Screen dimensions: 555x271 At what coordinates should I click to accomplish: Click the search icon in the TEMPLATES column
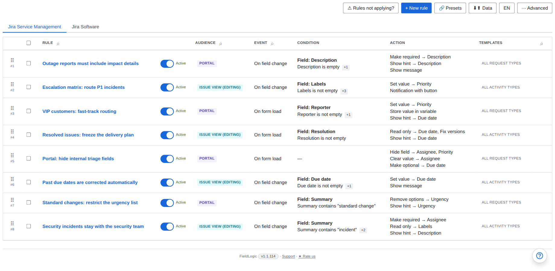pos(541,44)
